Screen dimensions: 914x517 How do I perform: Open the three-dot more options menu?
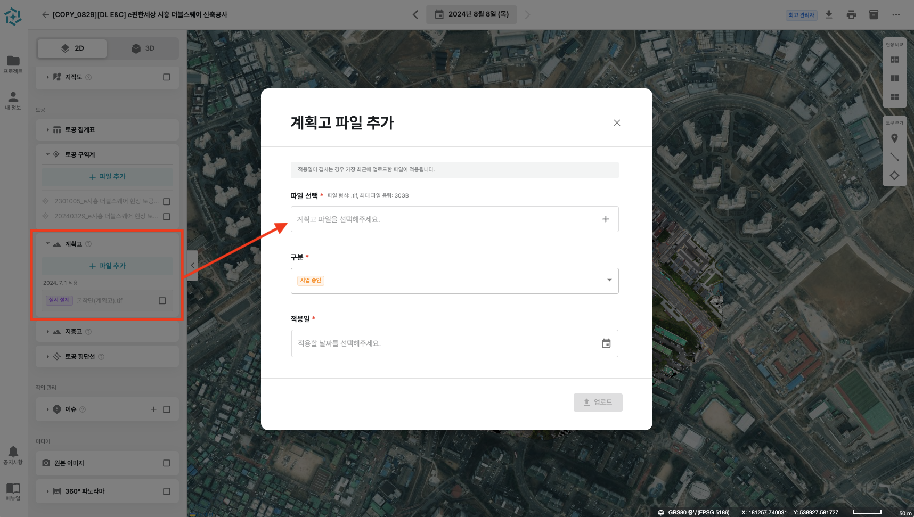click(x=895, y=15)
